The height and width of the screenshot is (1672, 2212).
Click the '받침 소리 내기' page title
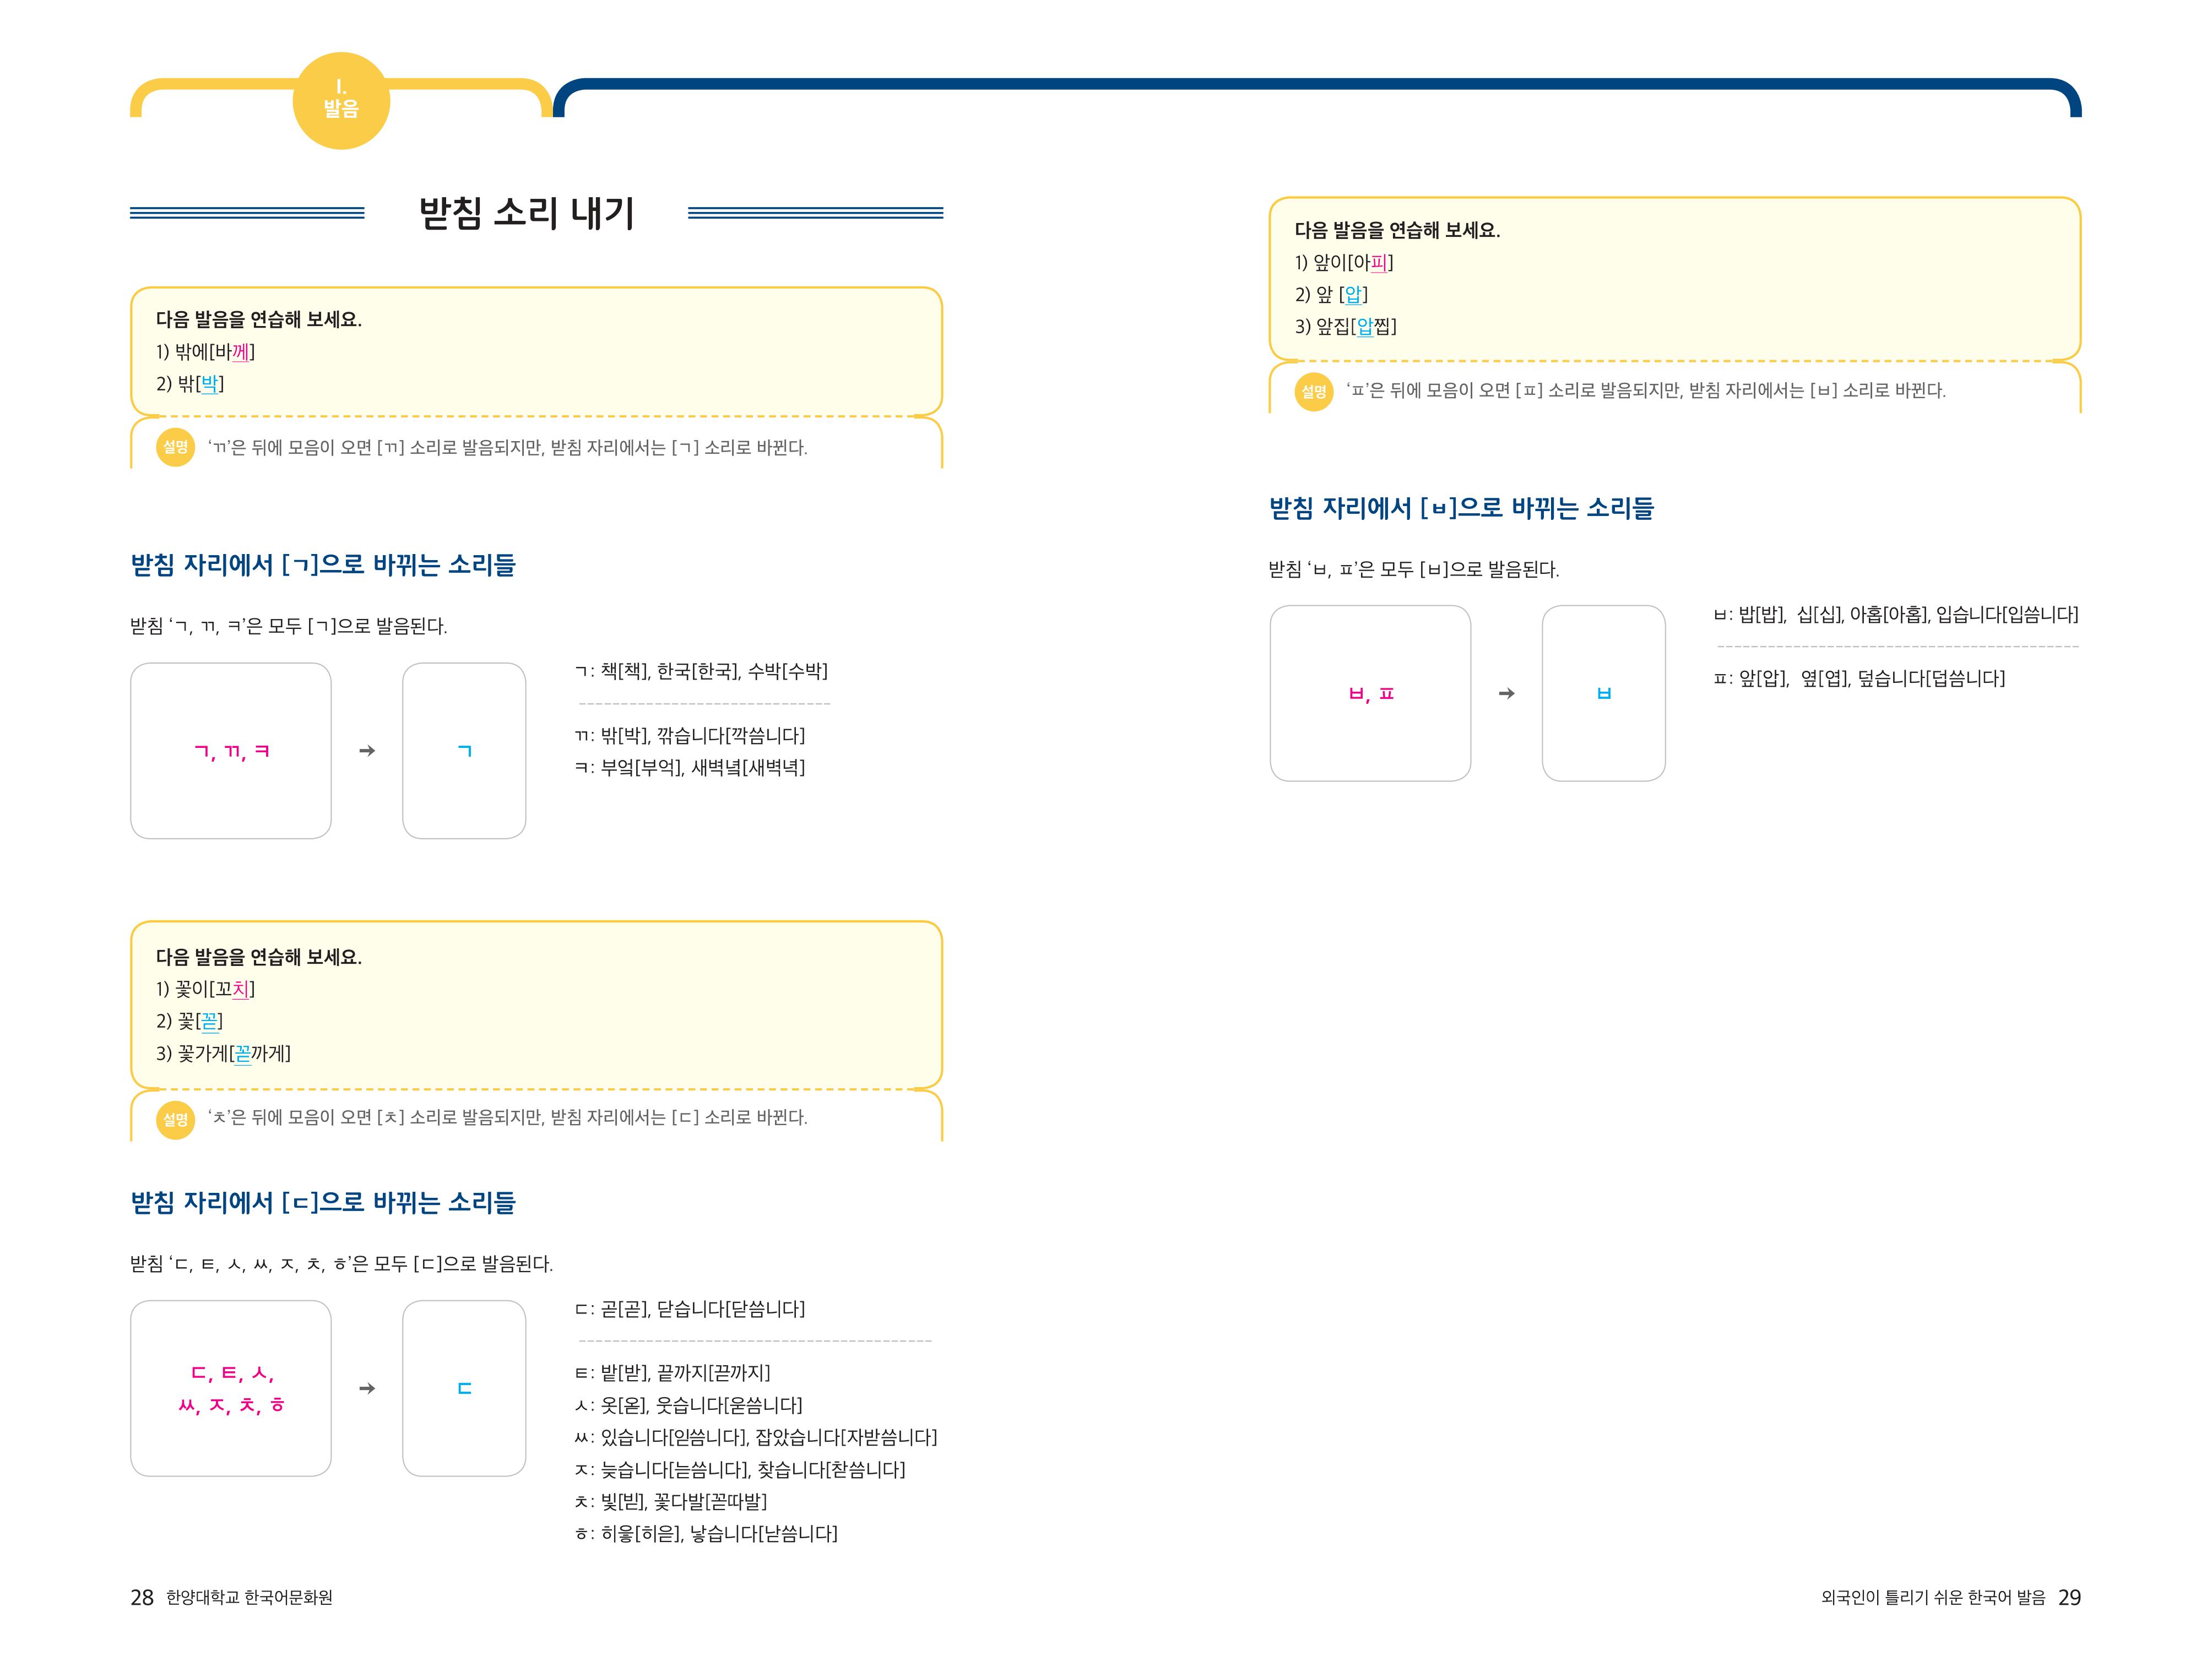pyautogui.click(x=526, y=213)
